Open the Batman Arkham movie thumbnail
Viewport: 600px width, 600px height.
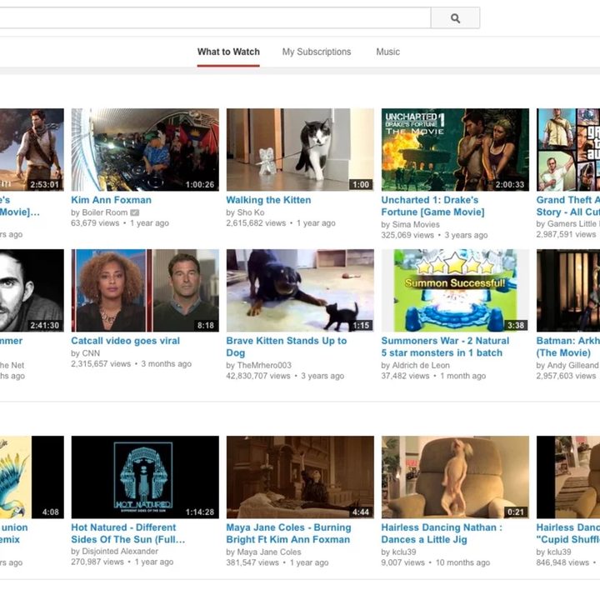(568, 291)
